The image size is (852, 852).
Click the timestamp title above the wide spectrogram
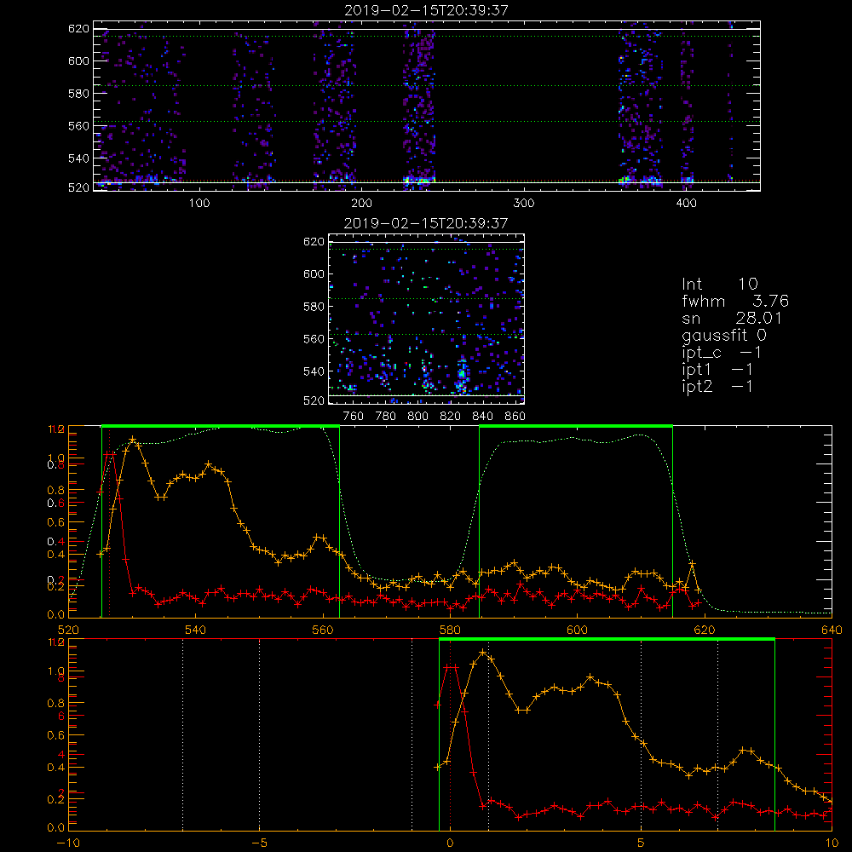tap(426, 9)
